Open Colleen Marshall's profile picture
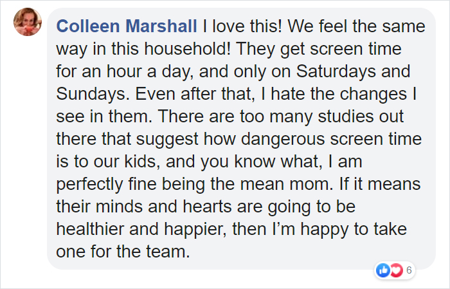Screen dimensions: 450x289 pyautogui.click(x=27, y=23)
